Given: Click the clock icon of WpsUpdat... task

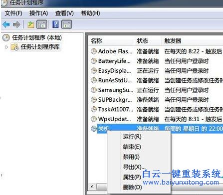Looking at the screenshot, I should [94, 119].
